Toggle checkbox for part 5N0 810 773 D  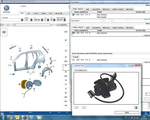[73, 15]
